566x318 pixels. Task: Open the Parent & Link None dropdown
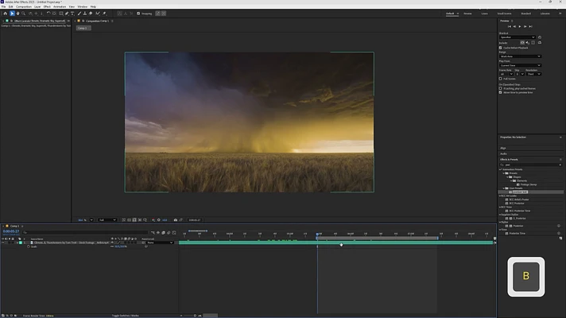[160, 242]
